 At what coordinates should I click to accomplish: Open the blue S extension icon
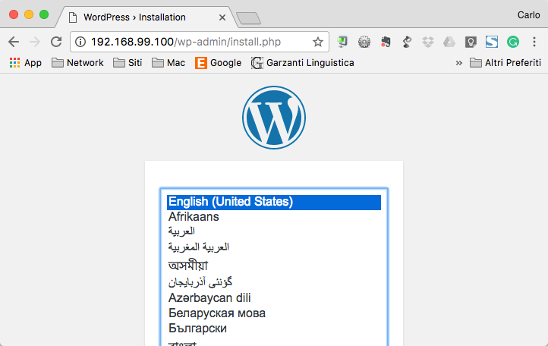(x=492, y=42)
